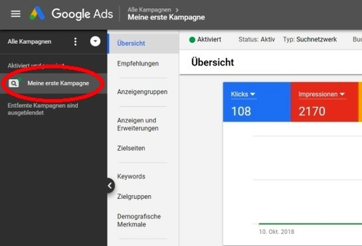Click the Übersicht page heading

[x=212, y=62]
